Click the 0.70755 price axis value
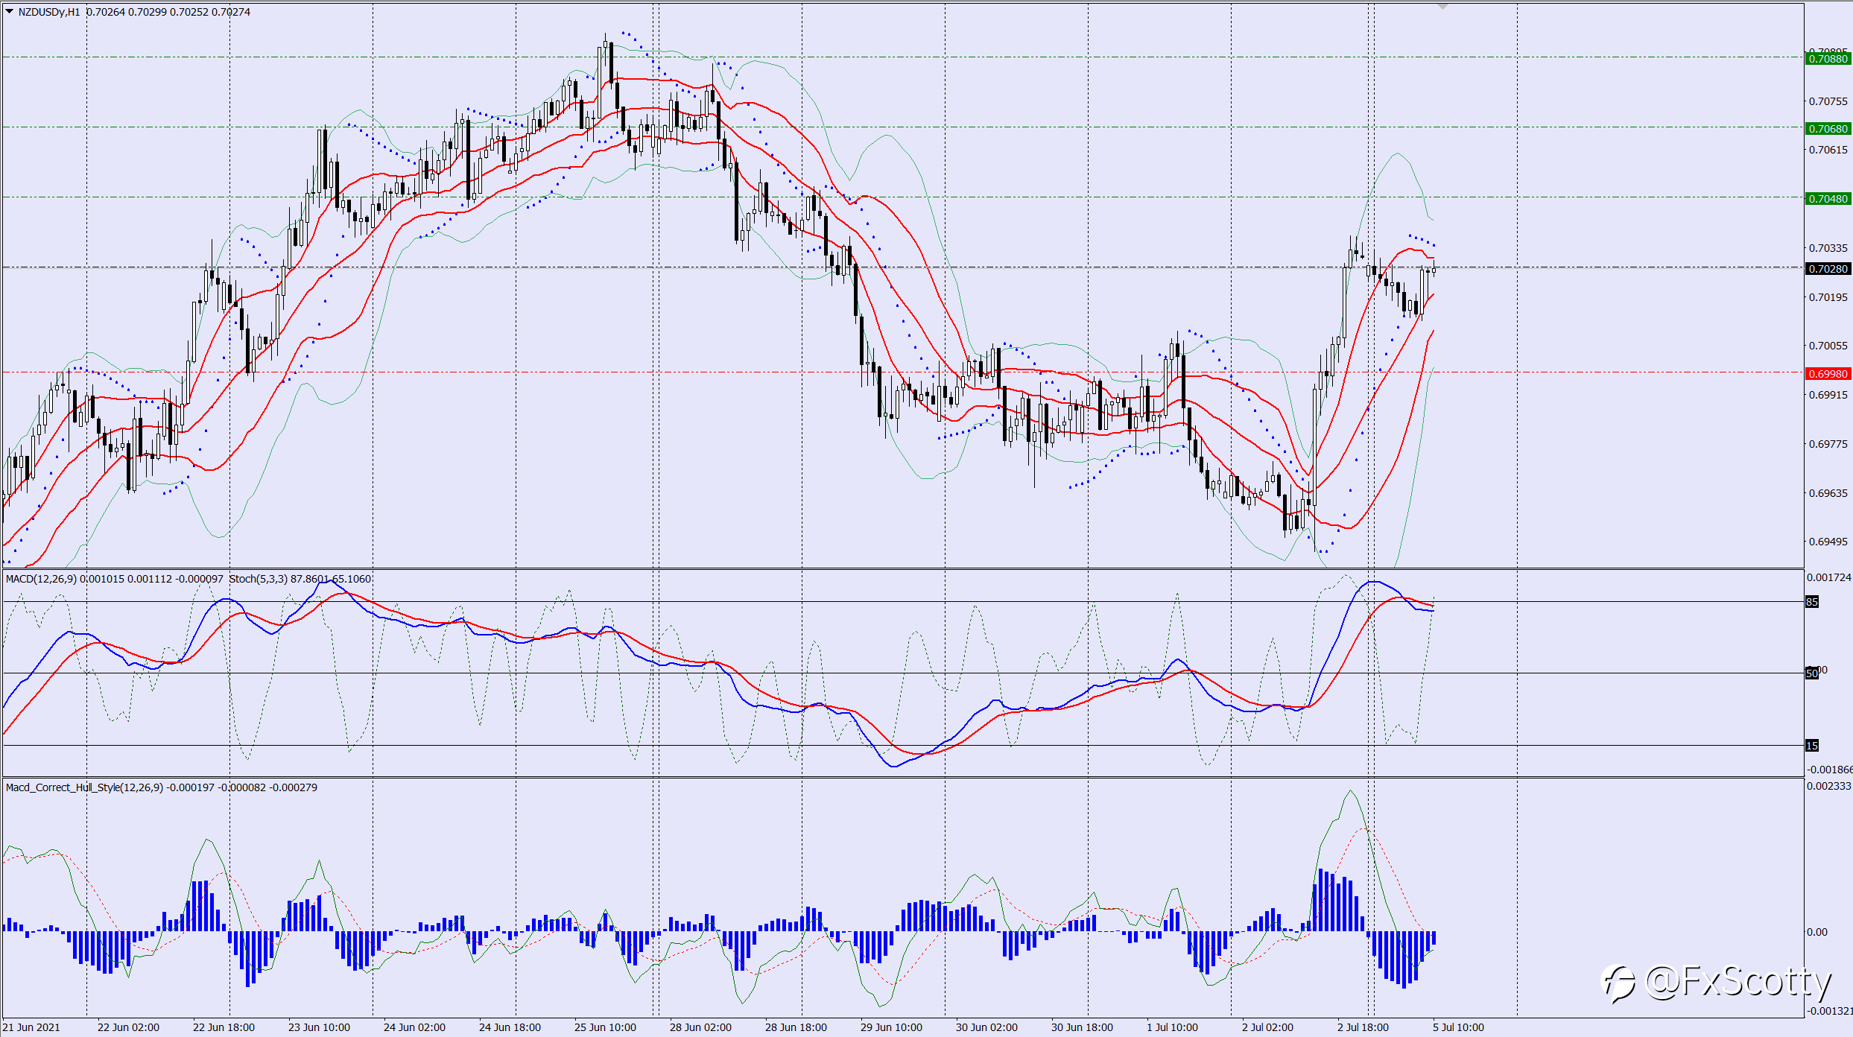Viewport: 1853px width, 1037px height. (x=1828, y=101)
